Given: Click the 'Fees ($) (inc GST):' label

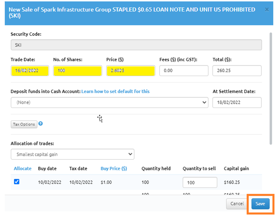Looking at the screenshot, I should [x=178, y=59].
